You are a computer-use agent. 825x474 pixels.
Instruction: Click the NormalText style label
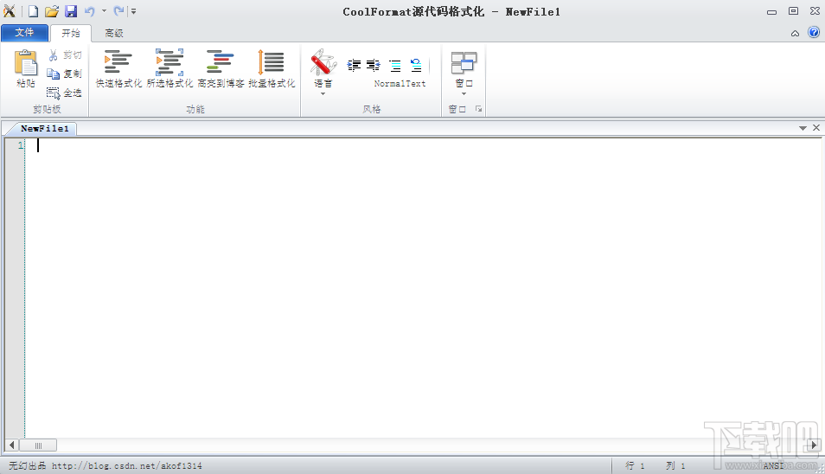[x=400, y=84]
